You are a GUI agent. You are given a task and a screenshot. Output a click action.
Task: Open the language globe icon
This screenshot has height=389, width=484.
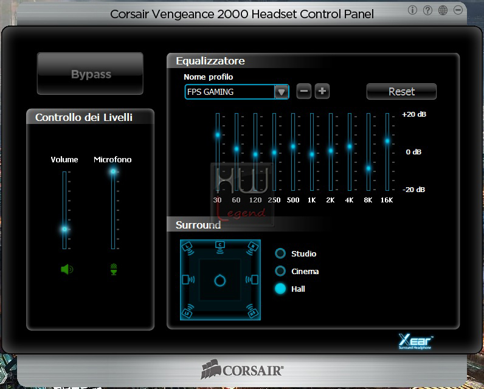(x=443, y=10)
